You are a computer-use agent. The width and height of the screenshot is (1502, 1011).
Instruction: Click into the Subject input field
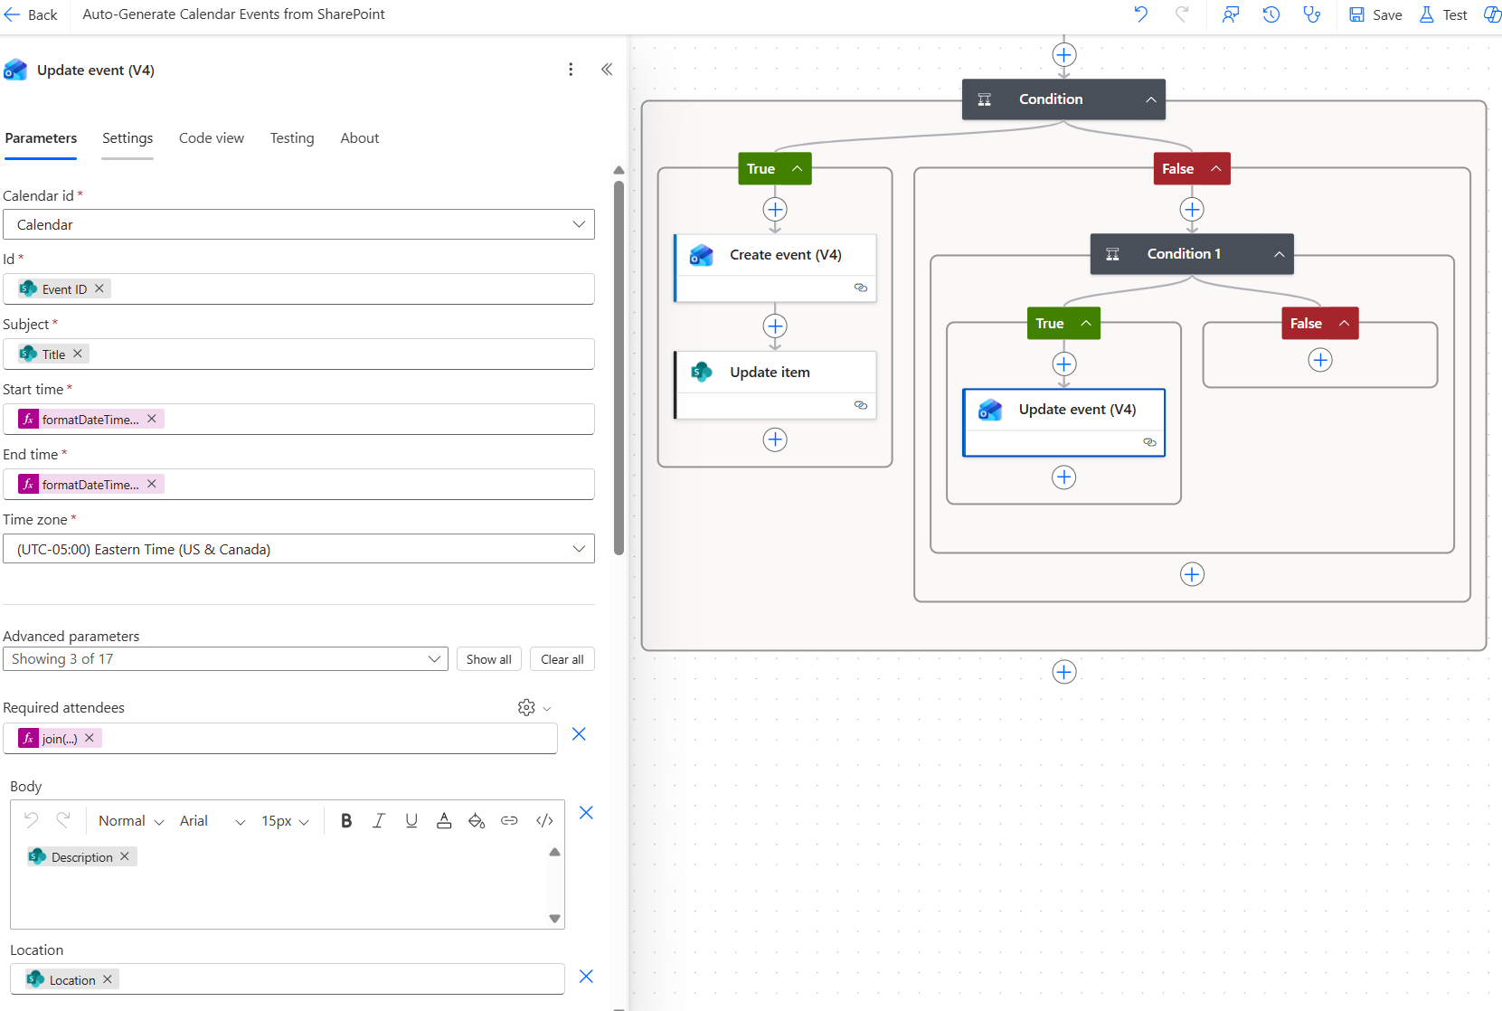(x=298, y=354)
